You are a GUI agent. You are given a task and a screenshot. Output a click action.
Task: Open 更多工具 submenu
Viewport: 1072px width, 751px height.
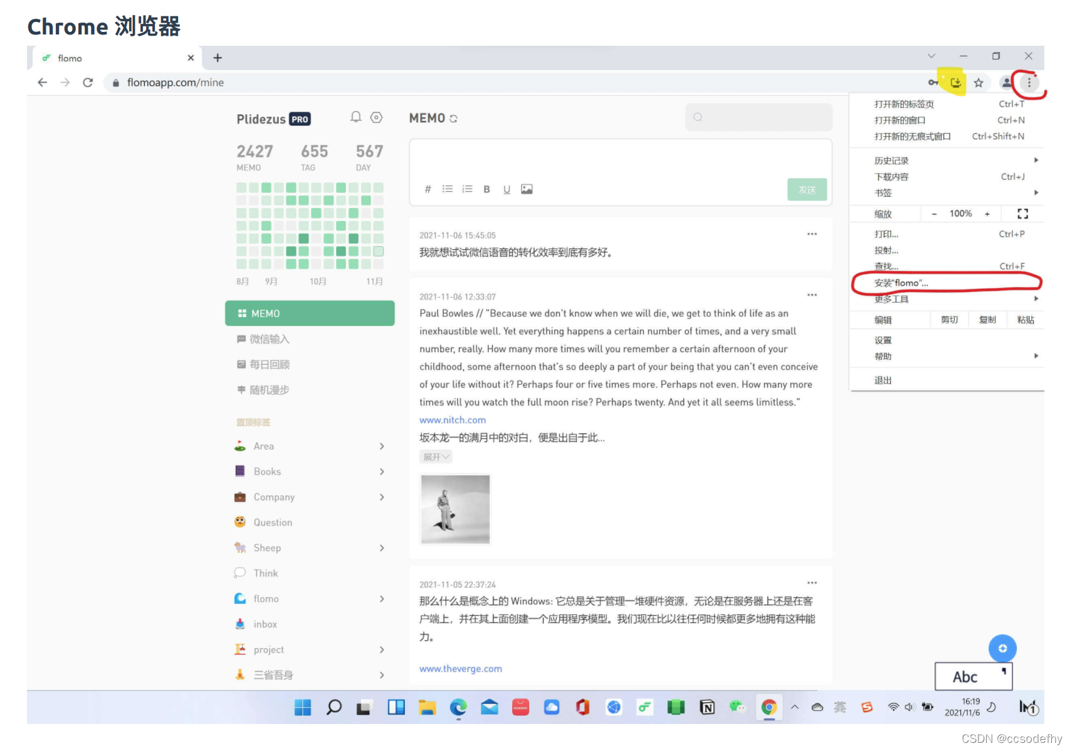click(x=947, y=299)
